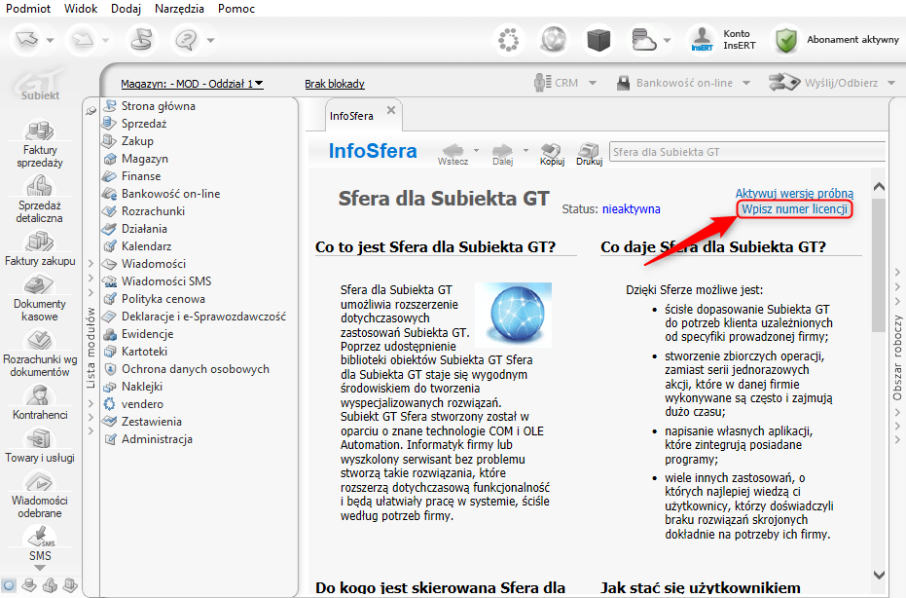
Task: Close the InfoSfera tab
Action: click(x=391, y=110)
